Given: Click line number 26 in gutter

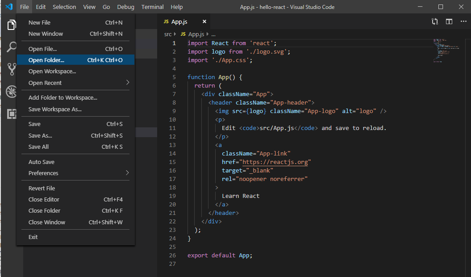Looking at the screenshot, I should point(172,256).
